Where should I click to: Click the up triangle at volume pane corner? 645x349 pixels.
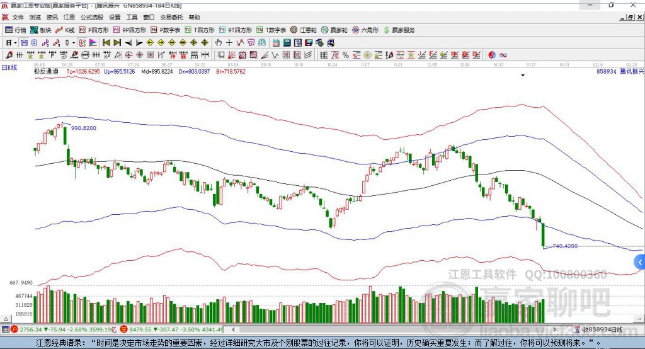(6, 319)
